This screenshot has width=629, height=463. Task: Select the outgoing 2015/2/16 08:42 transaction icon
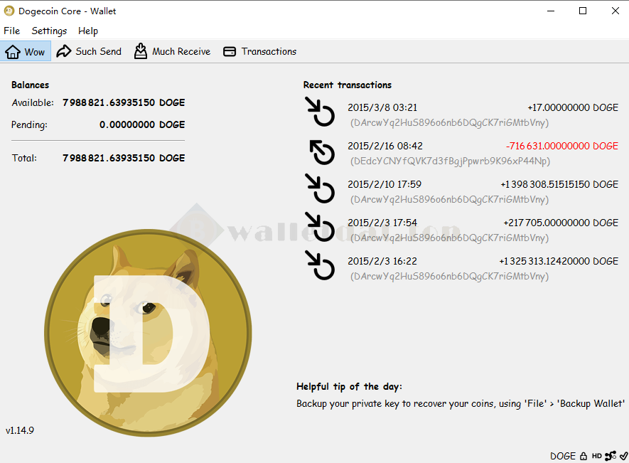pyautogui.click(x=321, y=152)
